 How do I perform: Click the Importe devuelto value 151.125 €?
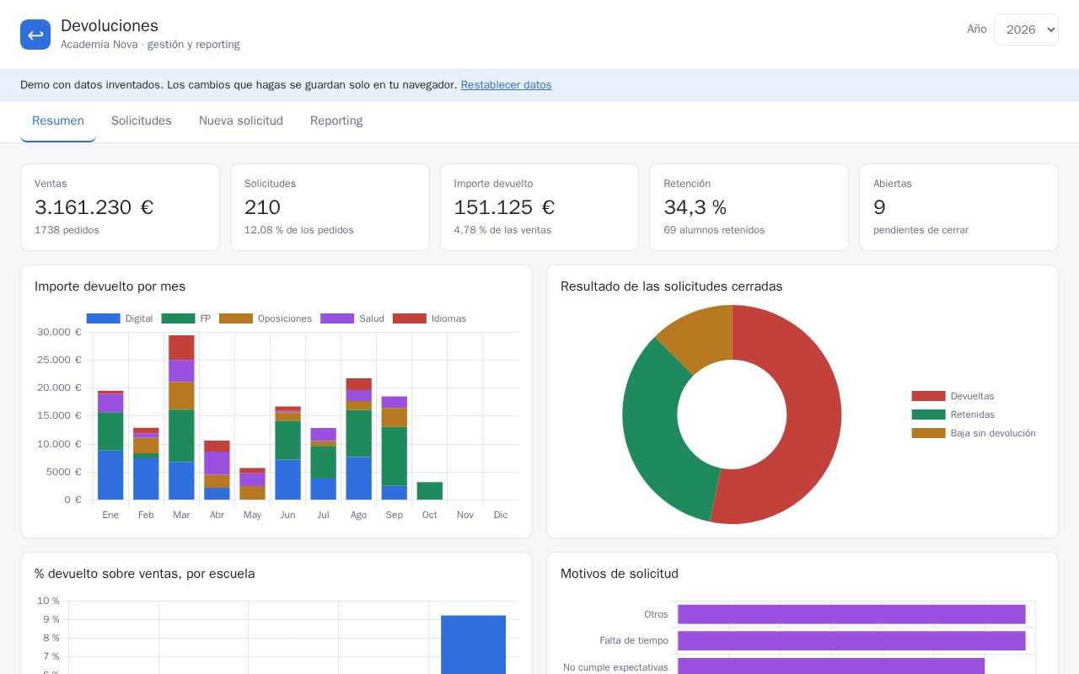[504, 207]
